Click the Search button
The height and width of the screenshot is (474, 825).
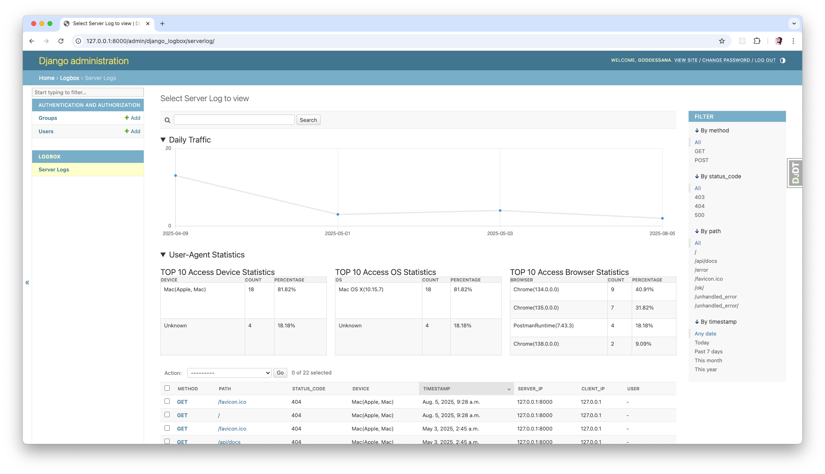(308, 120)
